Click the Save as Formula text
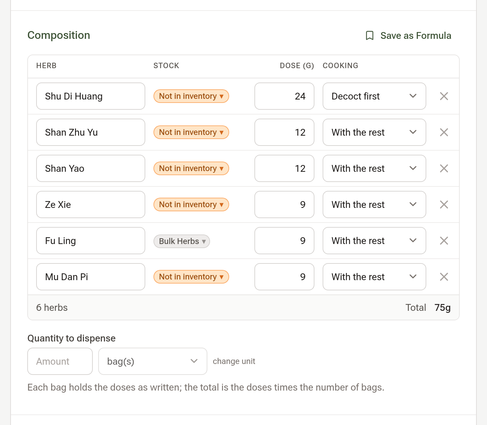 (x=416, y=35)
